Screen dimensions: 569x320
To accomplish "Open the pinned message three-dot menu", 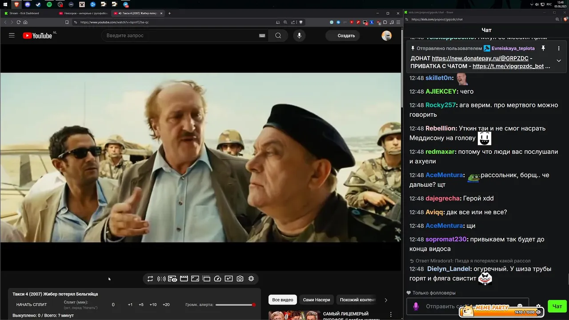I will [559, 48].
